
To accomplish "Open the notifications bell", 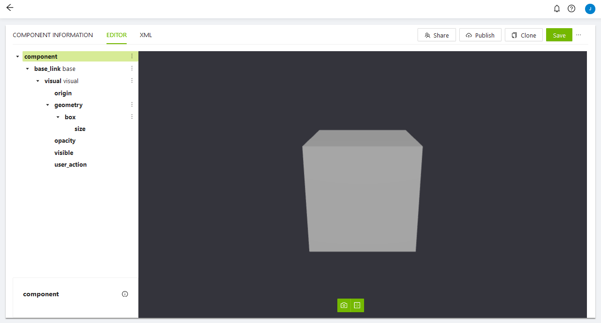I will click(557, 8).
